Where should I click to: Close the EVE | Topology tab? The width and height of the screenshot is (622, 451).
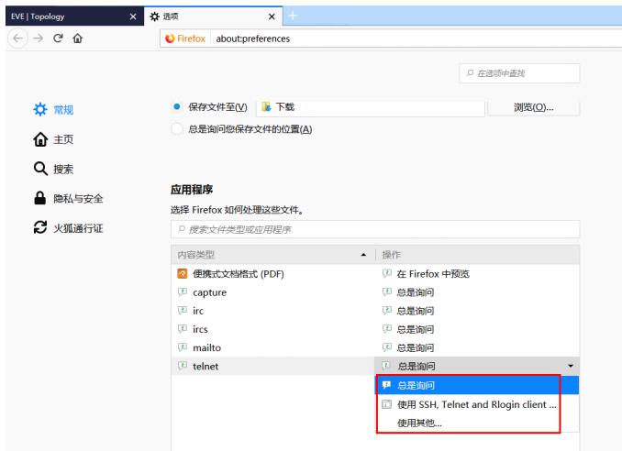click(133, 16)
